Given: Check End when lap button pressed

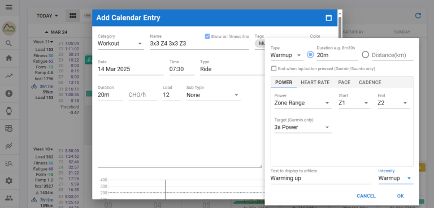Looking at the screenshot, I should pyautogui.click(x=274, y=68).
